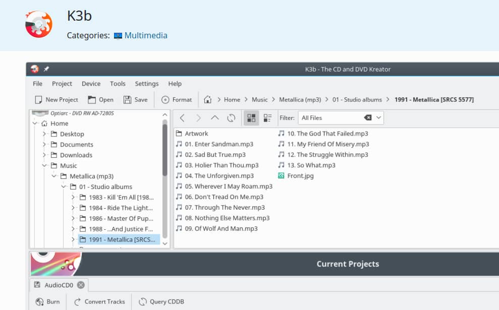The width and height of the screenshot is (499, 310).
Task: Open the File menu
Action: click(x=37, y=84)
